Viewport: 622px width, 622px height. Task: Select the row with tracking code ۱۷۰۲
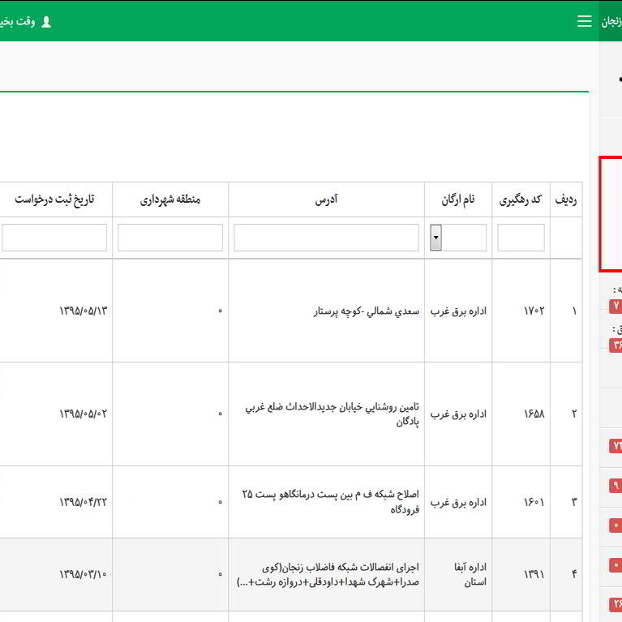[x=533, y=311]
